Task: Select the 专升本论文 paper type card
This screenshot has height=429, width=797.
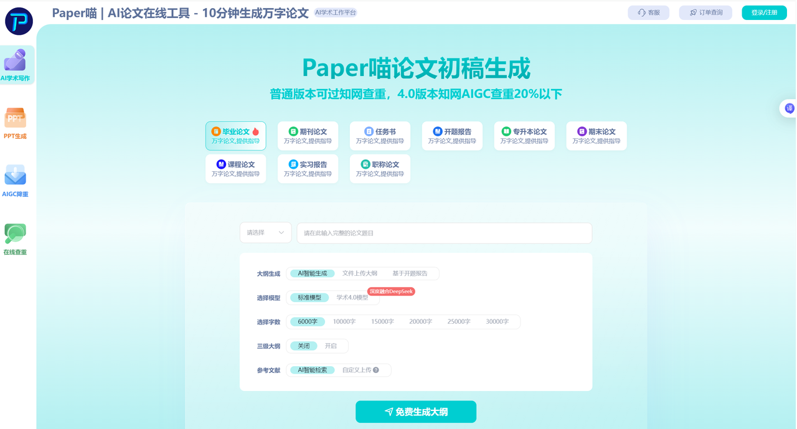Action: [x=524, y=136]
